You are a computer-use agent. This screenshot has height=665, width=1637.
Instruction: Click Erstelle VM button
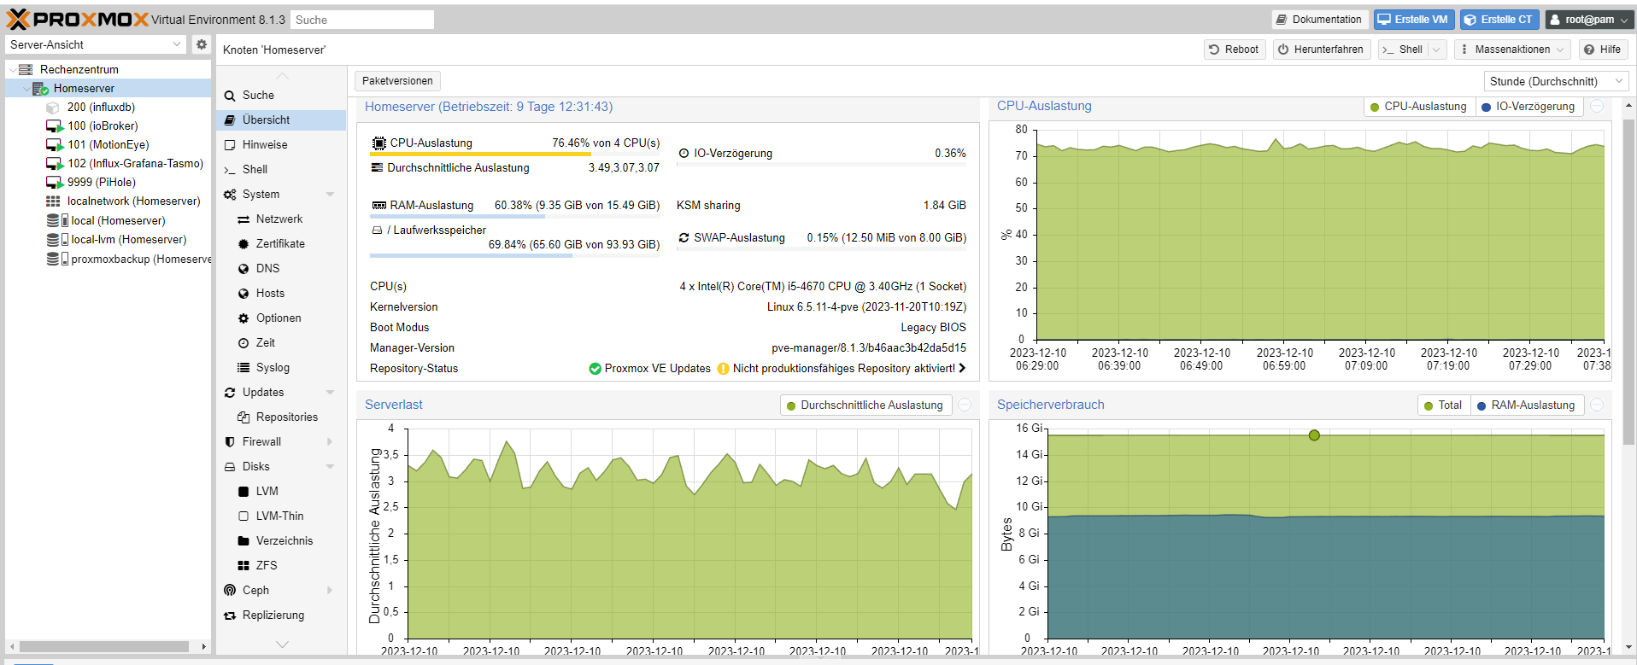[x=1412, y=20]
